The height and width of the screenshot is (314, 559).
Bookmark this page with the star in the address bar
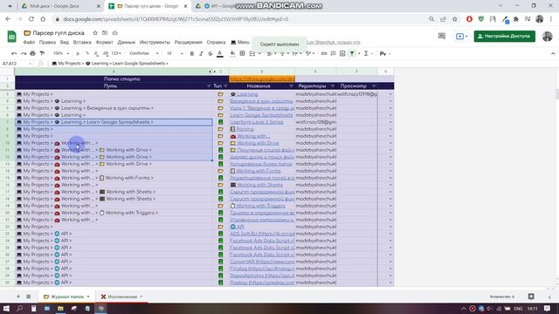[x=455, y=19]
